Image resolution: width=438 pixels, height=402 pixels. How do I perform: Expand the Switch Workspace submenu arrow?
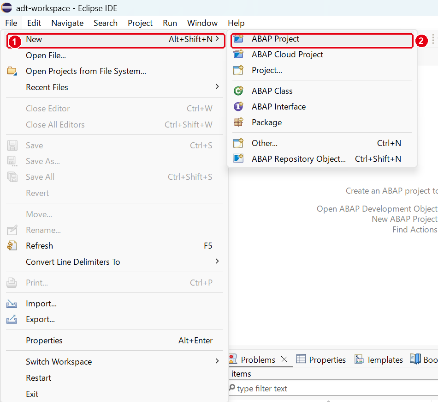[x=217, y=361]
